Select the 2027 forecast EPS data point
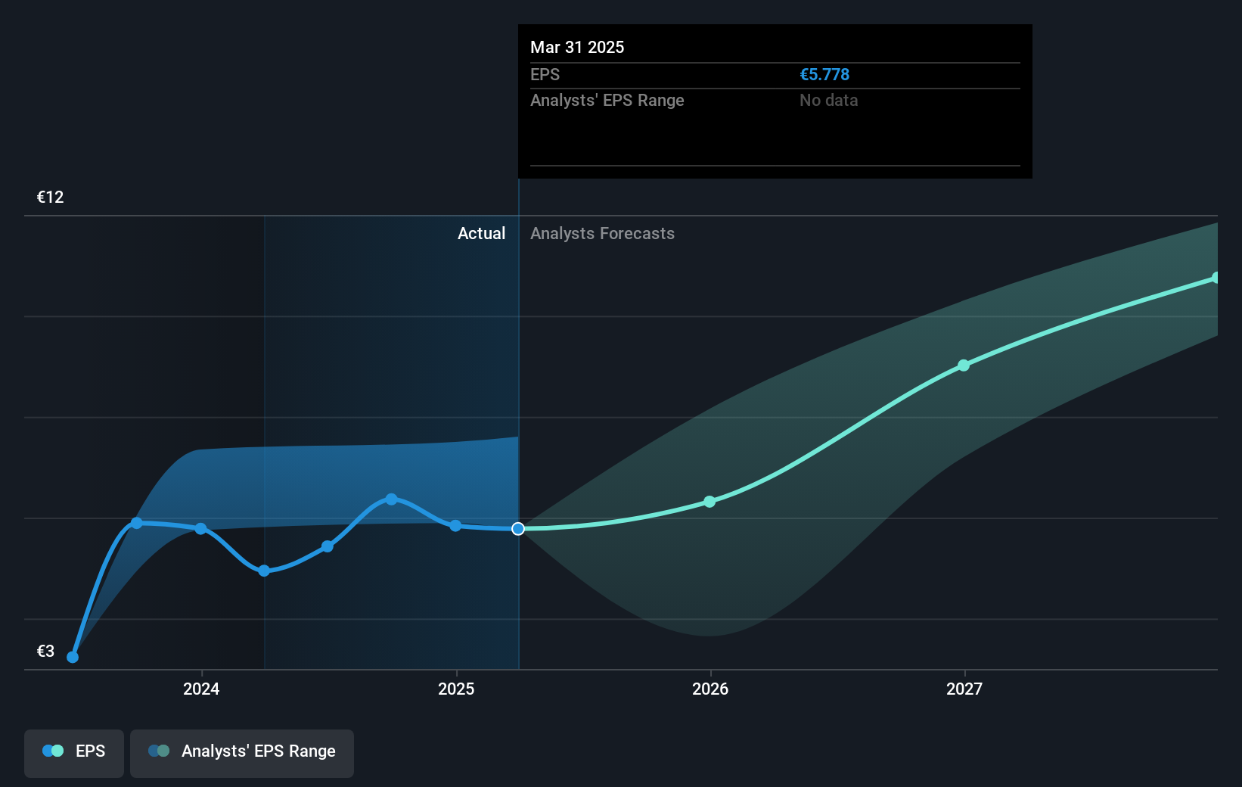Viewport: 1242px width, 787px height. 964,366
